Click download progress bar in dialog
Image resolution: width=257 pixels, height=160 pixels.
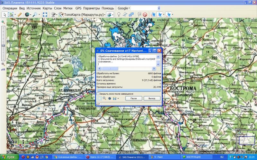(x=129, y=90)
